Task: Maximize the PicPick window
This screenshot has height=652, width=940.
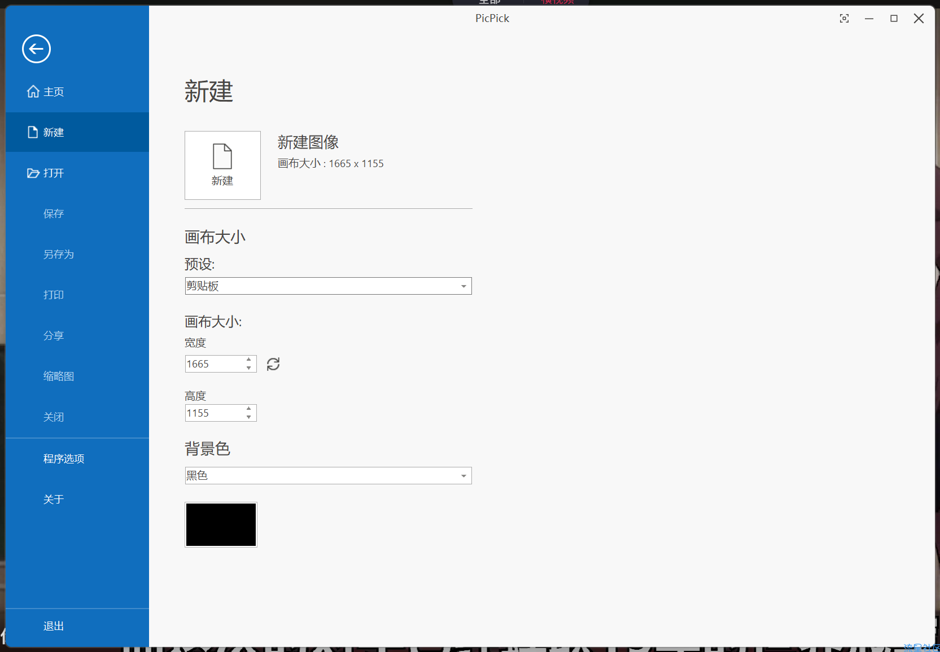Action: (894, 19)
